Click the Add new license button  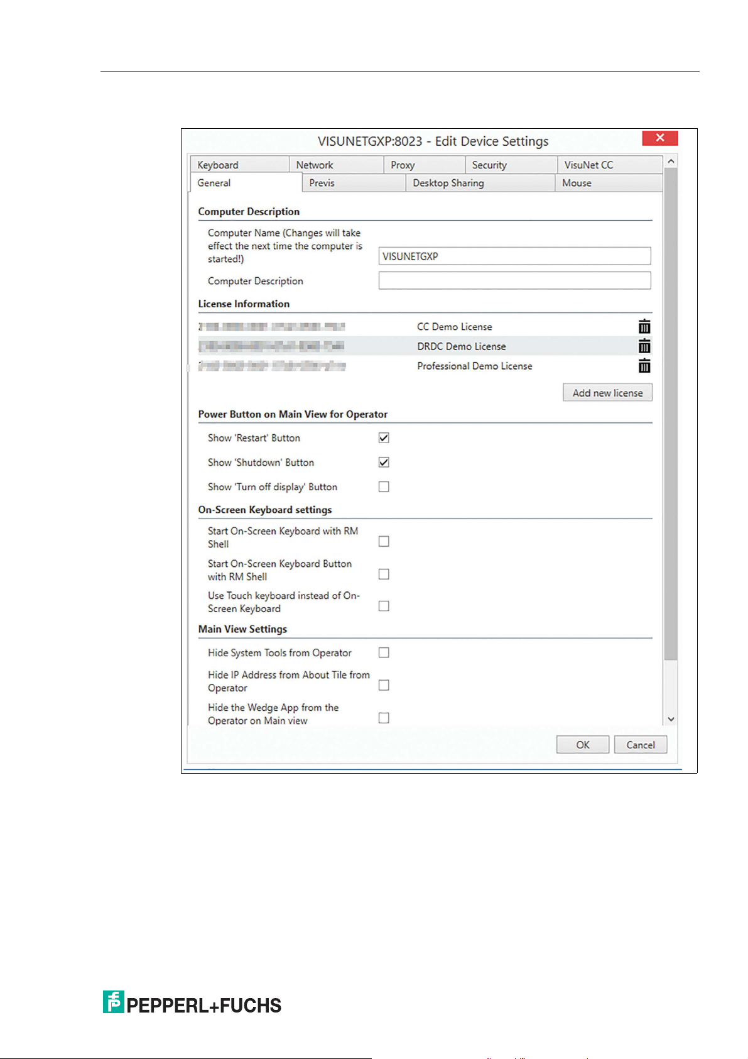pyautogui.click(x=607, y=393)
